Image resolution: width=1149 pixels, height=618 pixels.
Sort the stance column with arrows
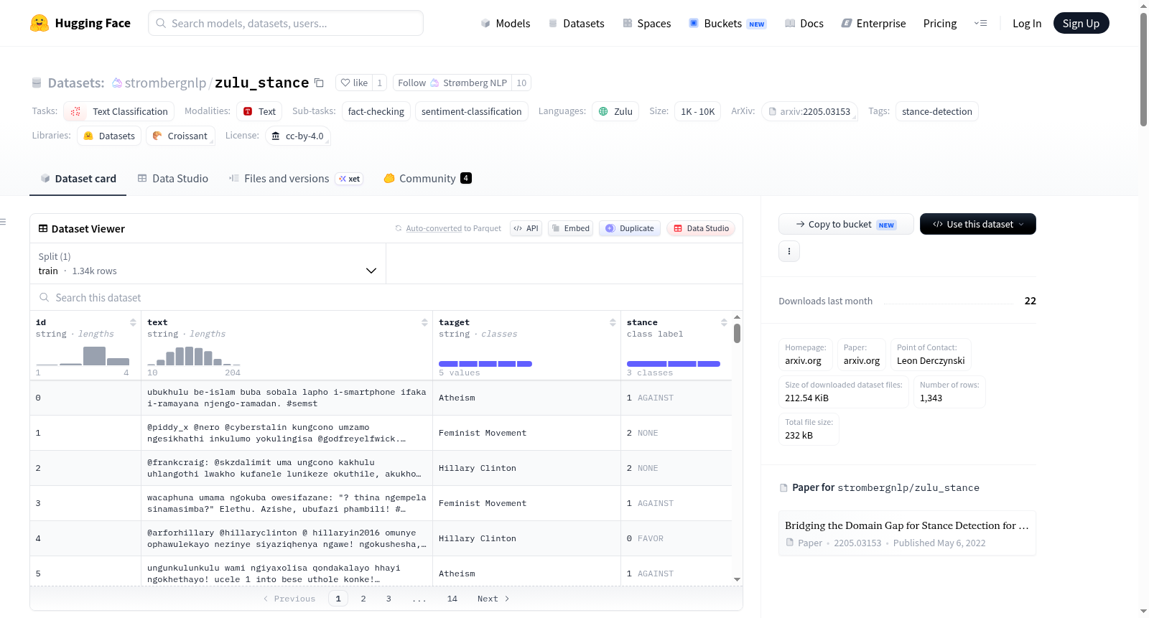[724, 322]
